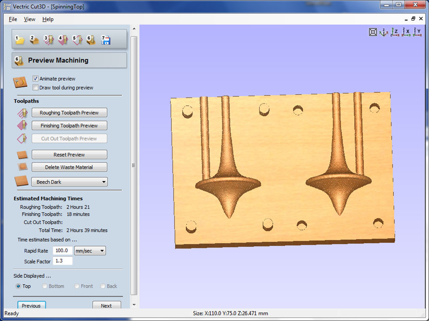Click side panel scroll up arrow
429x321 pixels.
pyautogui.click(x=134, y=28)
